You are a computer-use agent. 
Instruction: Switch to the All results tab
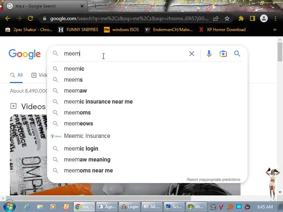pos(16,75)
